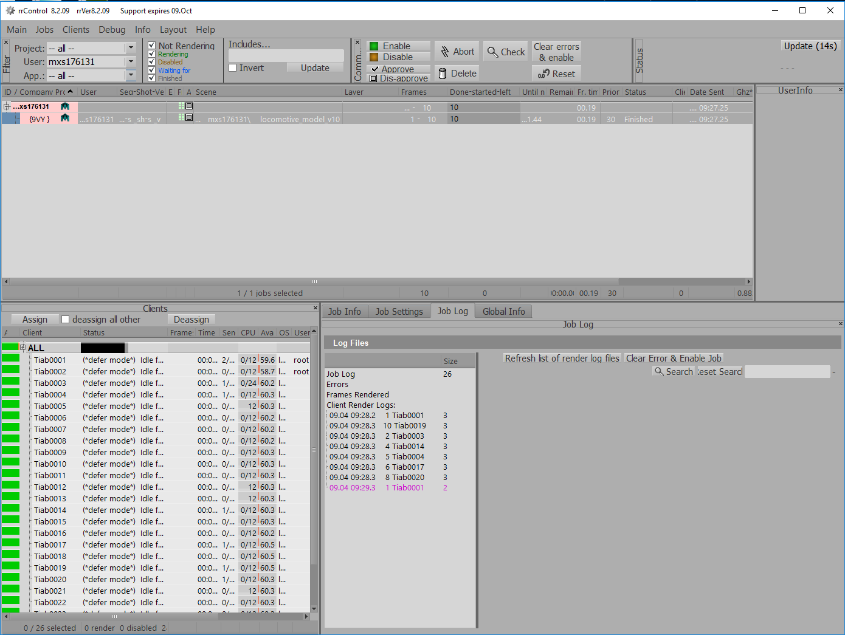Open the Project filter dropdown
This screenshot has width=845, height=635.
click(131, 48)
